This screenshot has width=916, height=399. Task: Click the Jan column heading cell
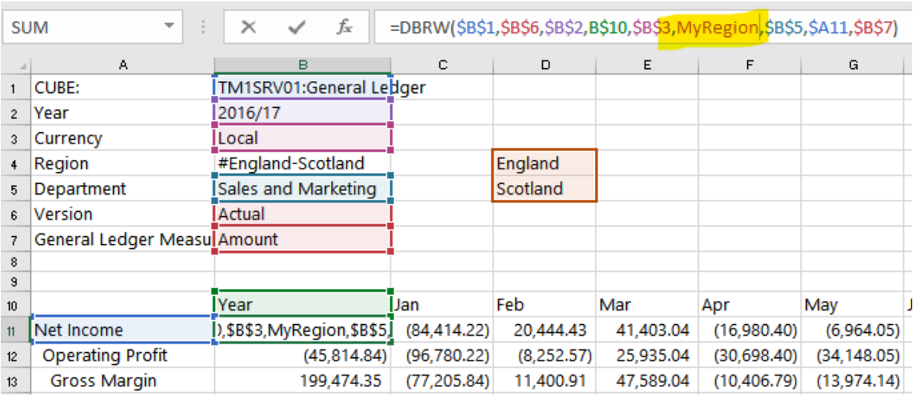[x=442, y=305]
